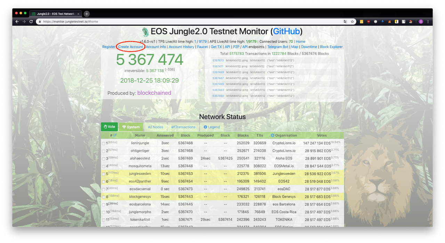Tick the checkbox for eosdacserval
The height and width of the screenshot is (243, 445).
(104, 189)
